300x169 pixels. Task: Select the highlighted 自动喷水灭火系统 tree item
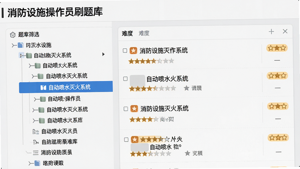pos(66,87)
